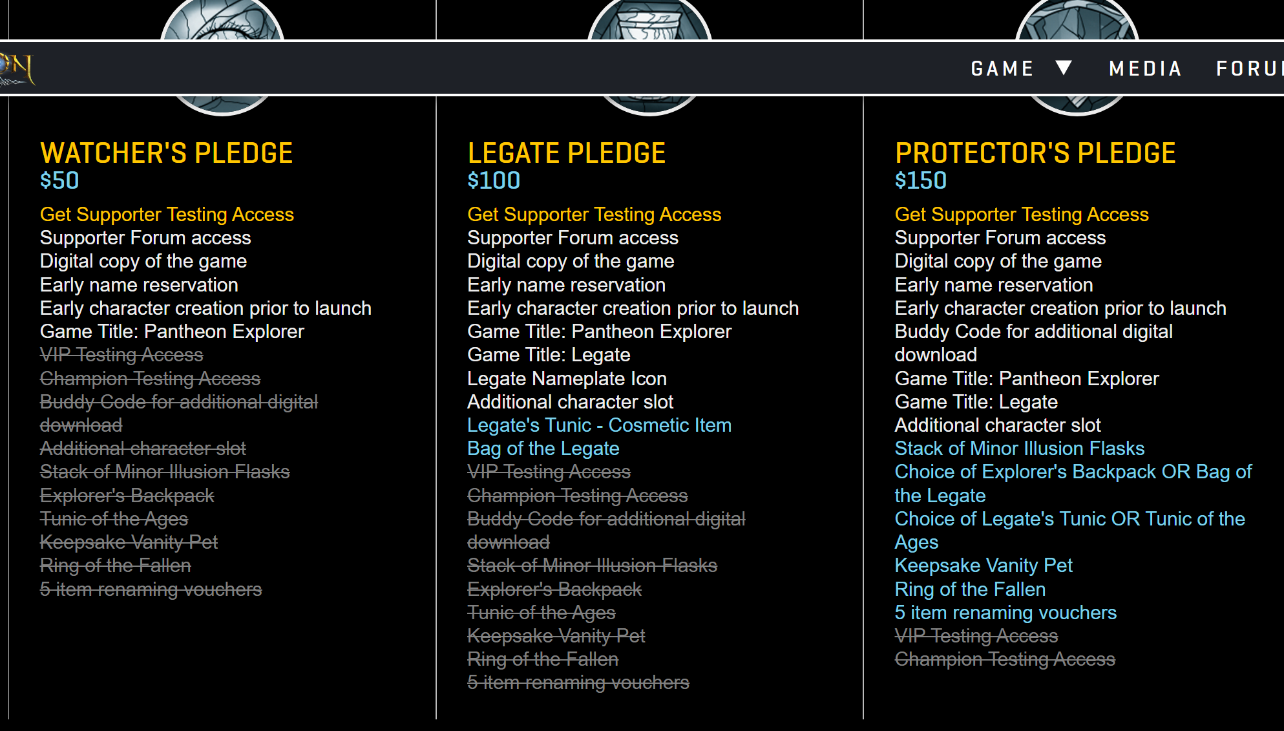Select the Legate Pledge heading
The image size is (1284, 731).
[566, 153]
